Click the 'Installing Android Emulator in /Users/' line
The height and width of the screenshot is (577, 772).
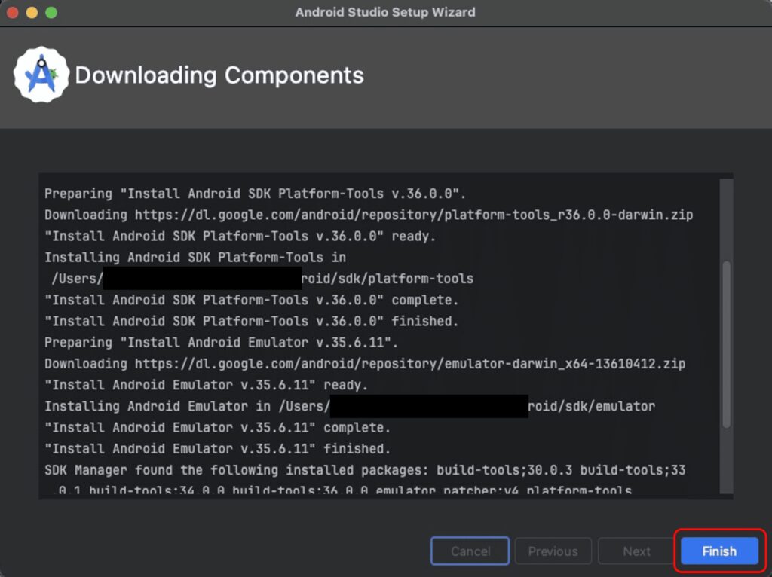pyautogui.click(x=350, y=406)
